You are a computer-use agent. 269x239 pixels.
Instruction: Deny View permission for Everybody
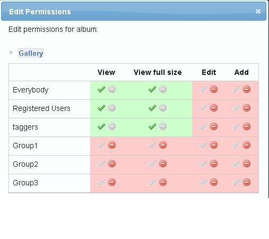tap(112, 89)
